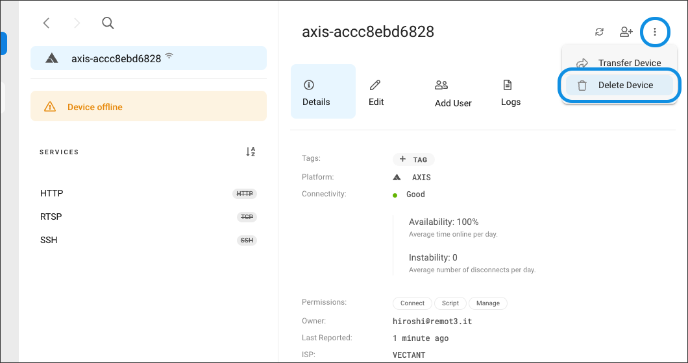Click the Manage permission chip
The height and width of the screenshot is (363, 688).
click(488, 303)
